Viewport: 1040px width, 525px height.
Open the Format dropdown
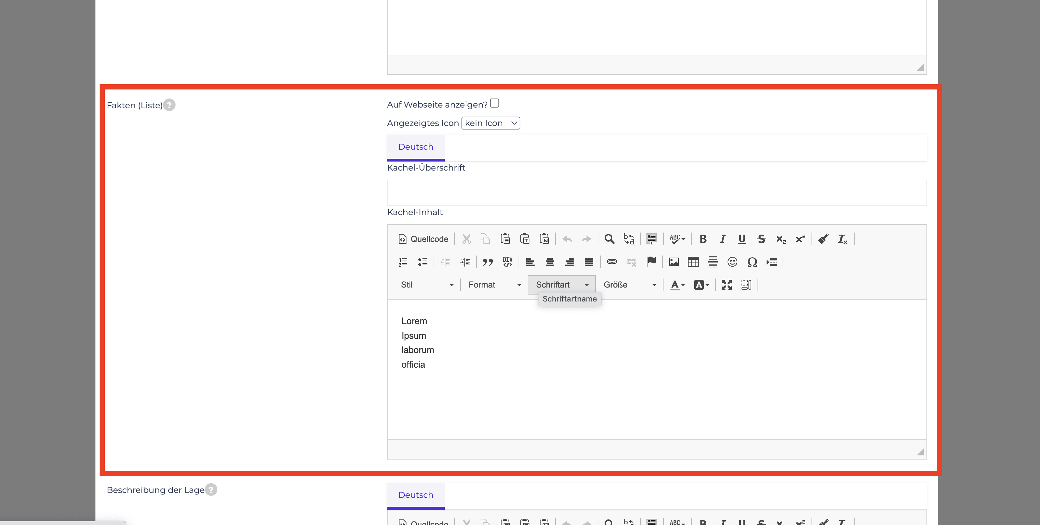[x=494, y=284]
